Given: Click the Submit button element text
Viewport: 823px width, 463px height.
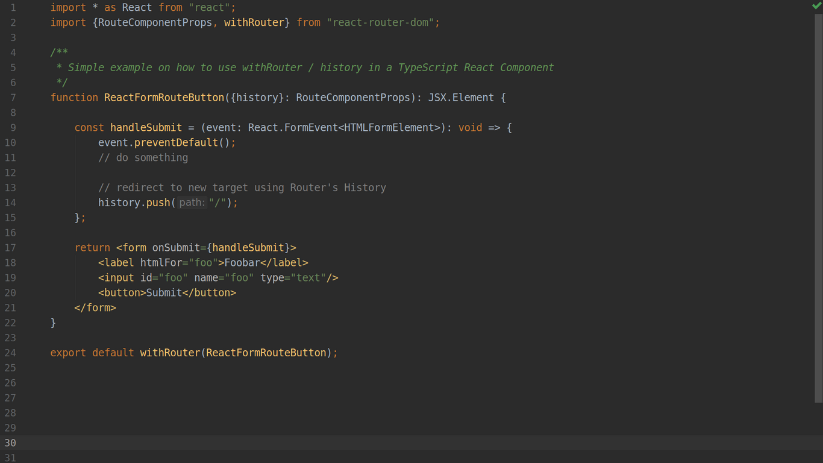Looking at the screenshot, I should (163, 292).
